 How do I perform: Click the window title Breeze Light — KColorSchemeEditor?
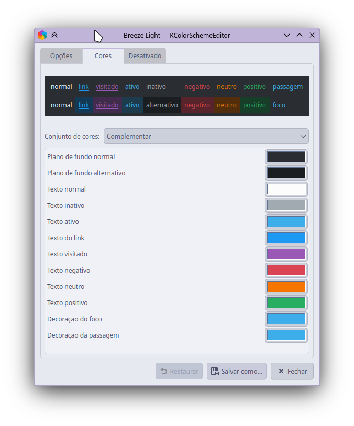pos(176,35)
